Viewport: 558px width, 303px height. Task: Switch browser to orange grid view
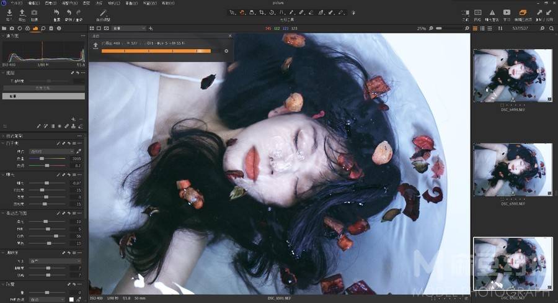coord(475,28)
